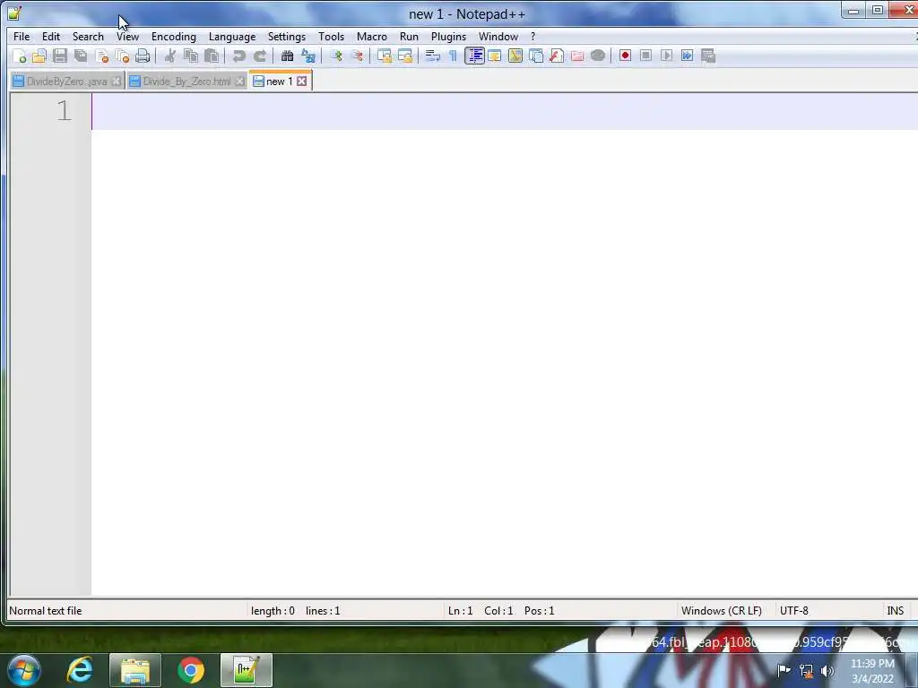Close the DivideByZero.java tab
The height and width of the screenshot is (688, 918).
(116, 82)
